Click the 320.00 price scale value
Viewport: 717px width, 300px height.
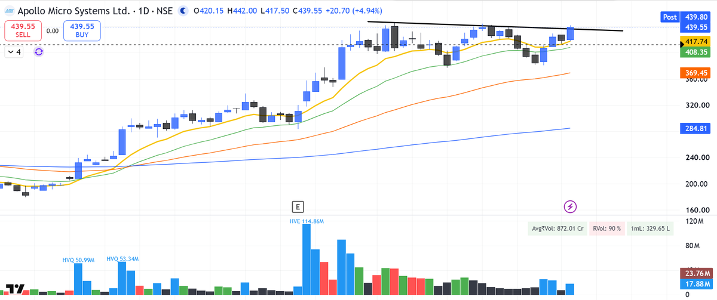[697, 106]
